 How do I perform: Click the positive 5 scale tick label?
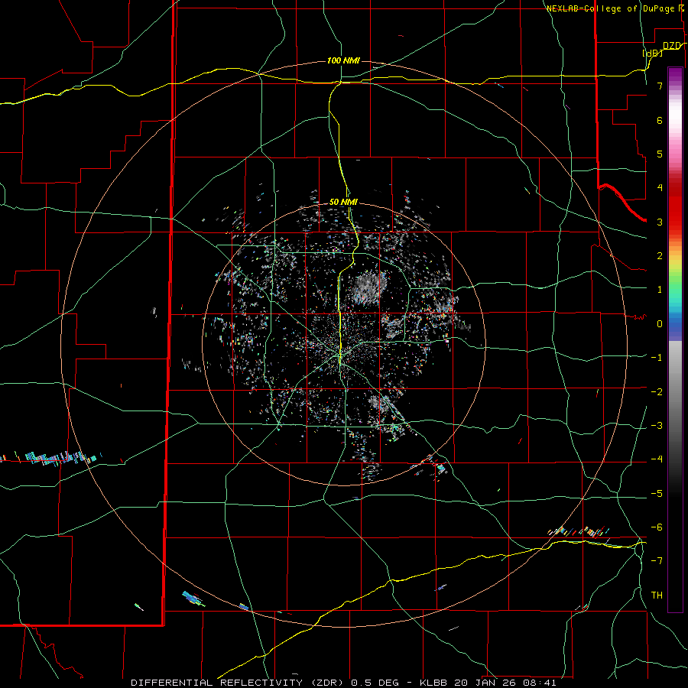coord(660,154)
